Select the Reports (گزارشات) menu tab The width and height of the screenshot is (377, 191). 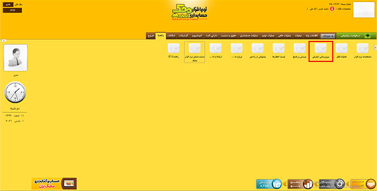click(x=183, y=36)
